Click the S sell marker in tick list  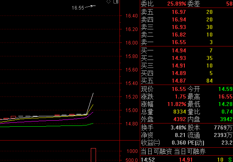[x=230, y=160]
